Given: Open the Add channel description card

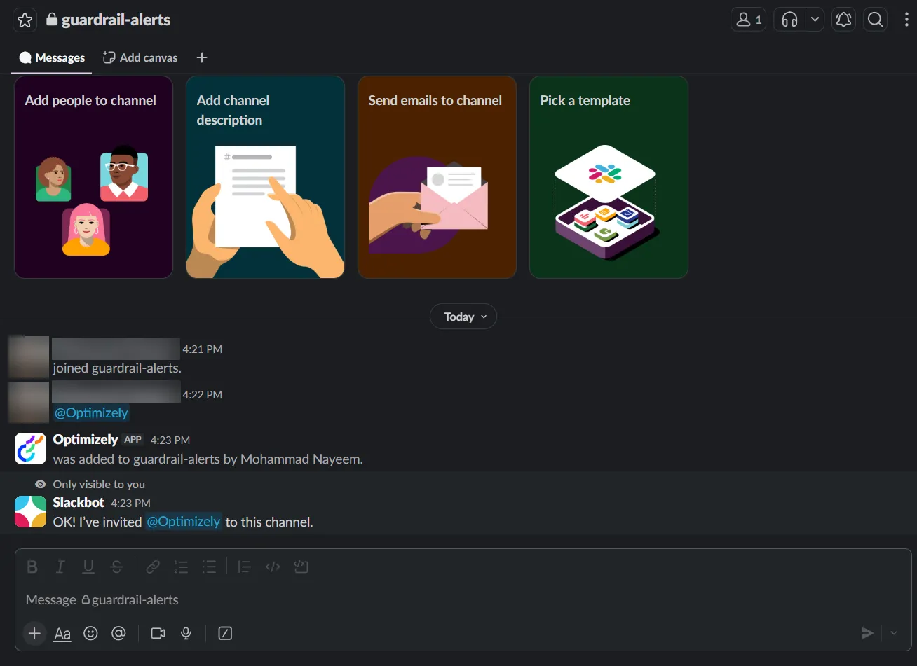Looking at the screenshot, I should click(x=265, y=177).
